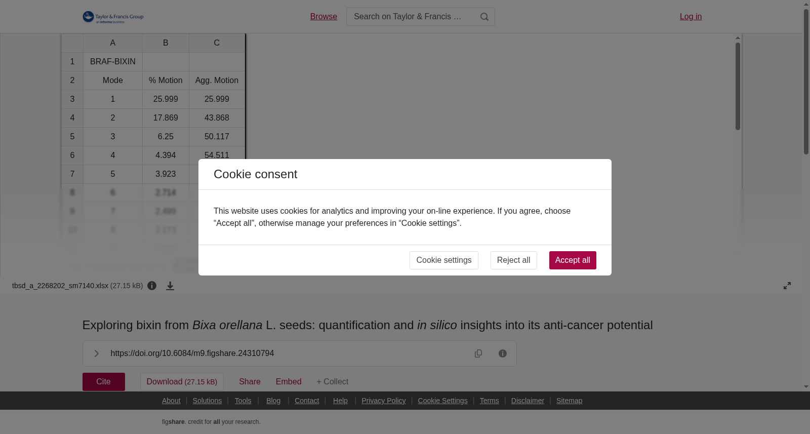
Task: Click Reject all cookies button
Action: [514, 260]
